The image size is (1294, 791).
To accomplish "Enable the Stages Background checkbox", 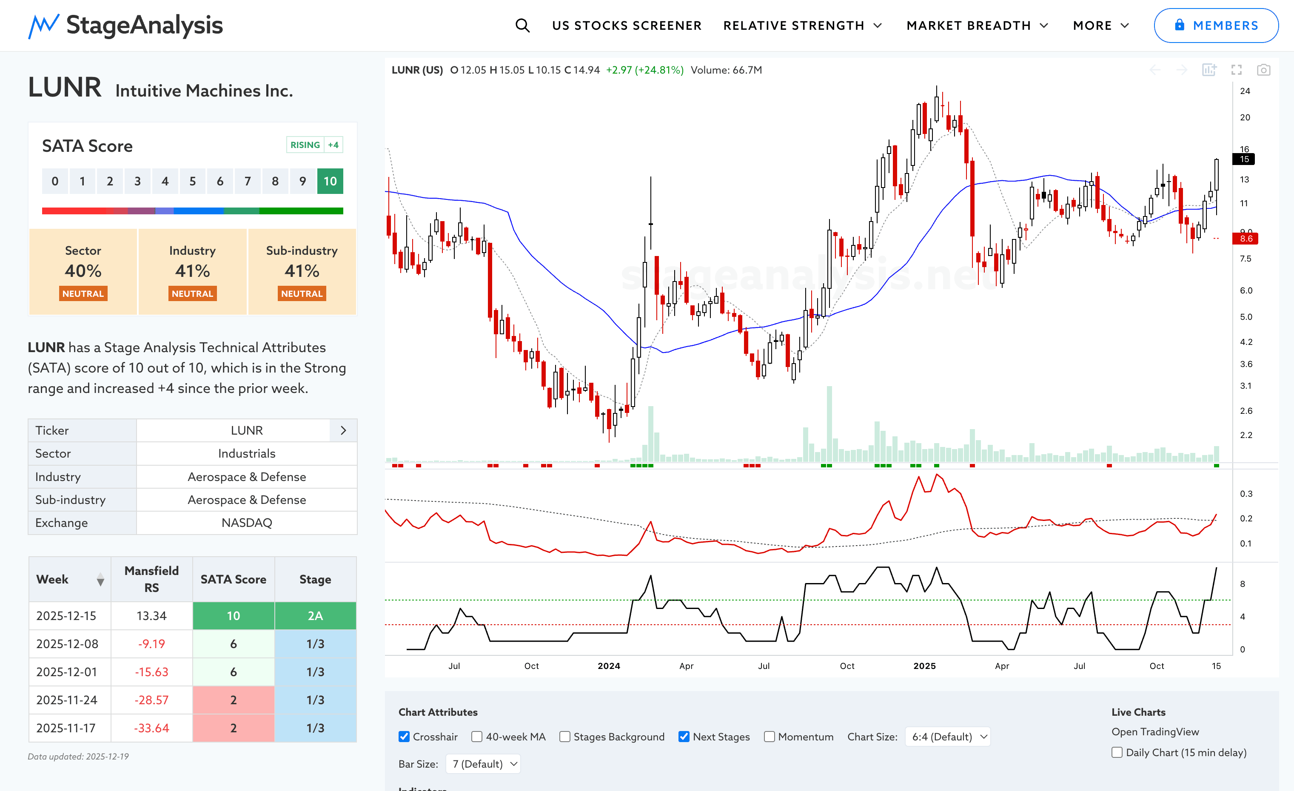I will pyautogui.click(x=564, y=737).
